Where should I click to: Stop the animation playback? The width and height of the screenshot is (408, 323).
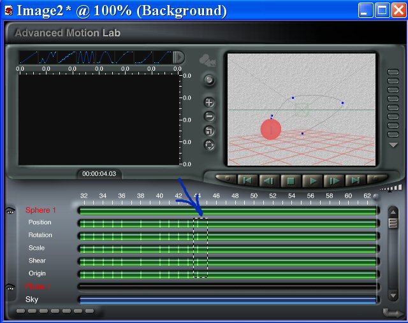click(291, 180)
